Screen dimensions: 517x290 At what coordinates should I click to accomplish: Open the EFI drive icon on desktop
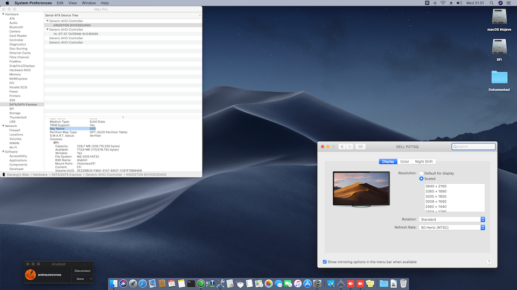pos(499,47)
